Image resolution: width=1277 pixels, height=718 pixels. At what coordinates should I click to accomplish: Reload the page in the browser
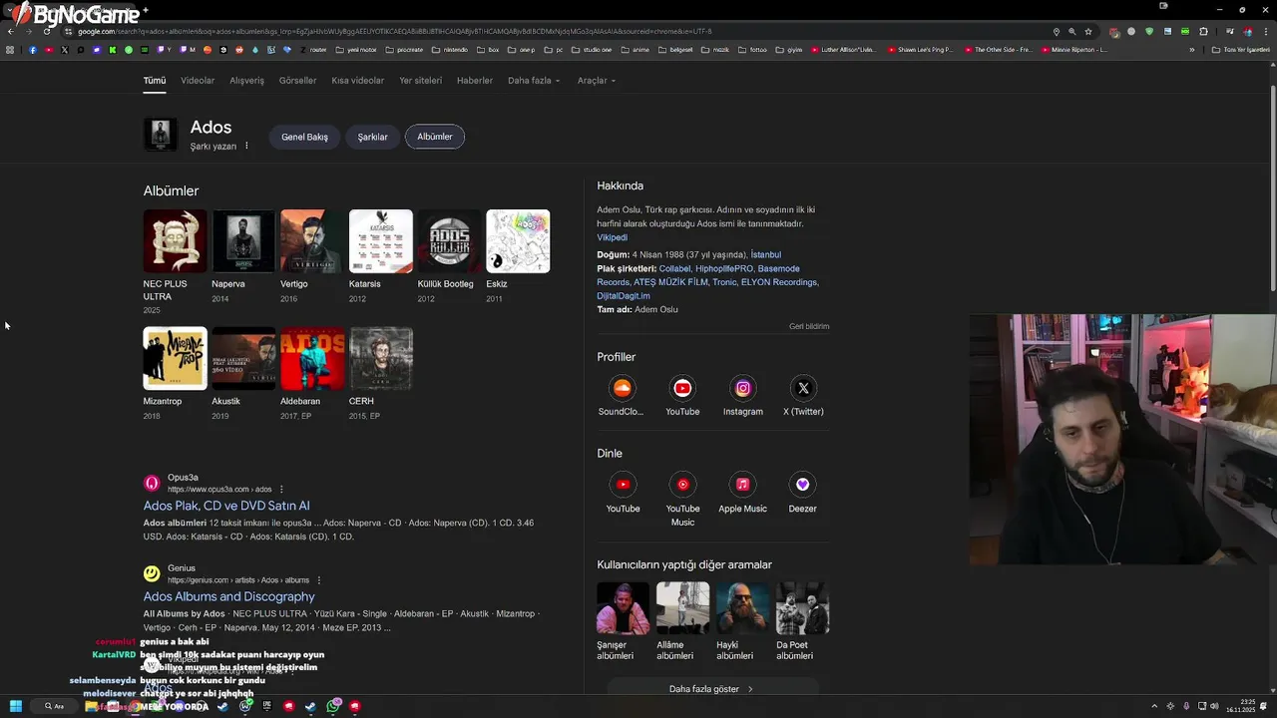point(46,31)
